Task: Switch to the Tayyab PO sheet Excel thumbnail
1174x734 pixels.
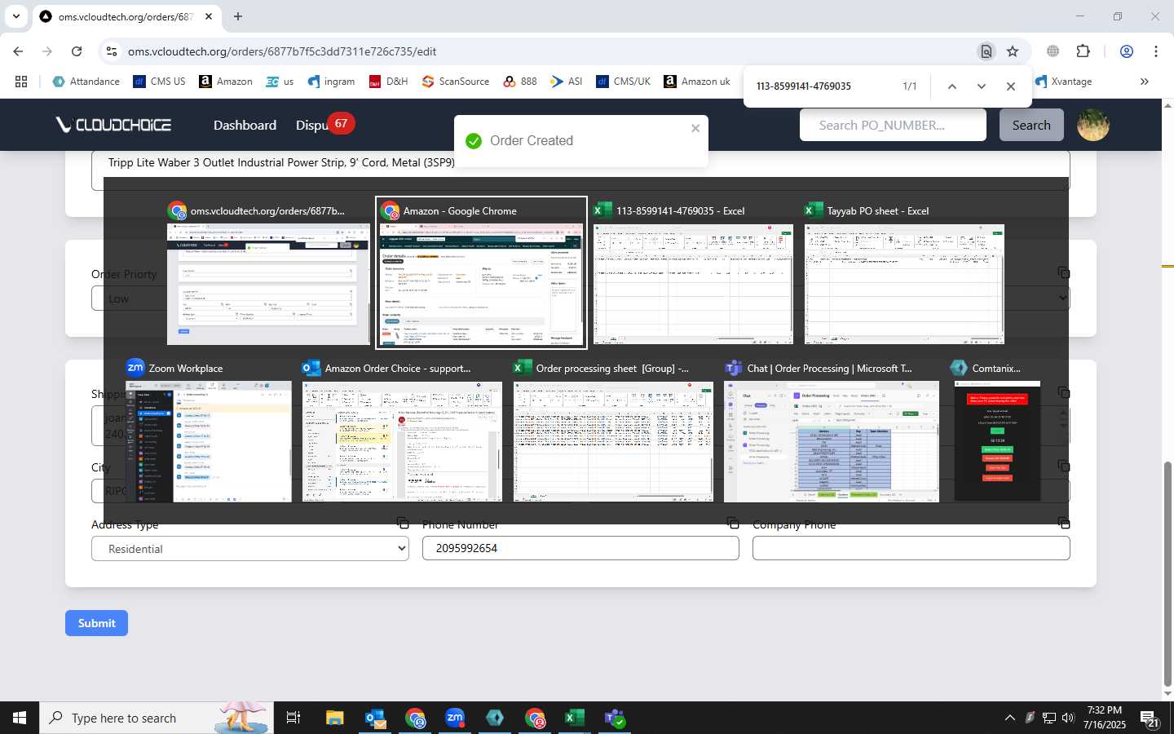Action: 904,274
